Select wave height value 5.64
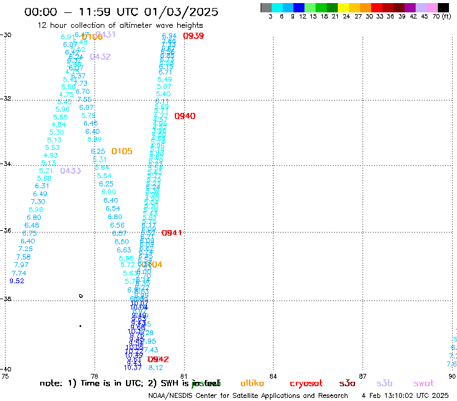The image size is (457, 401). point(102,167)
